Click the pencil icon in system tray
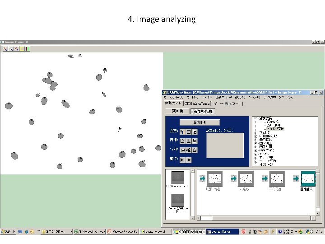Viewport: 325px width, 244px height. (x=273, y=231)
